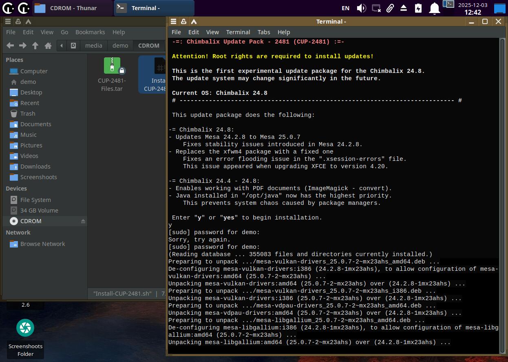The image size is (508, 362).
Task: Click the disconnected network icon in the tray
Action: [376, 8]
